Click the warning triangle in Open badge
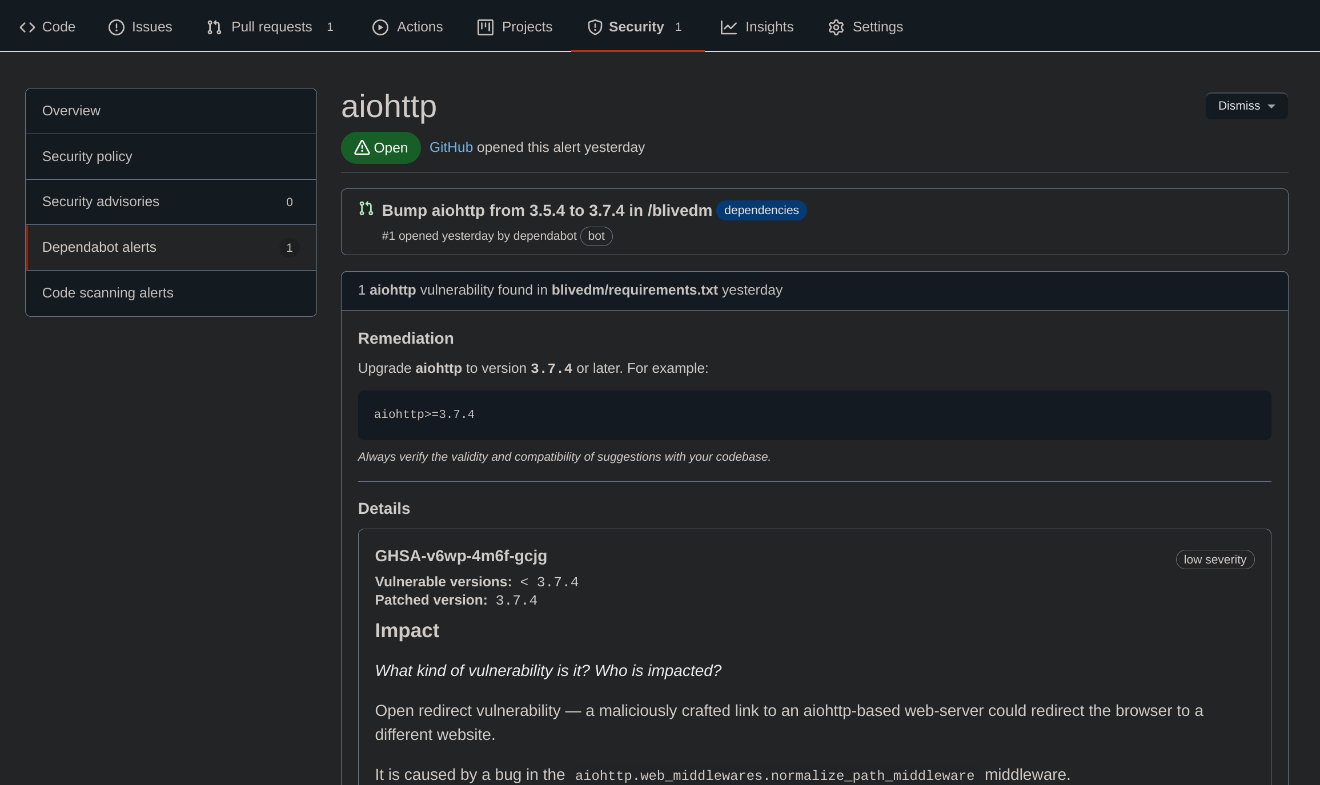Image resolution: width=1320 pixels, height=785 pixels. point(362,148)
